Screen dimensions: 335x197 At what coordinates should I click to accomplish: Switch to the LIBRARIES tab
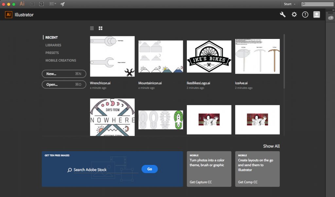pos(53,45)
